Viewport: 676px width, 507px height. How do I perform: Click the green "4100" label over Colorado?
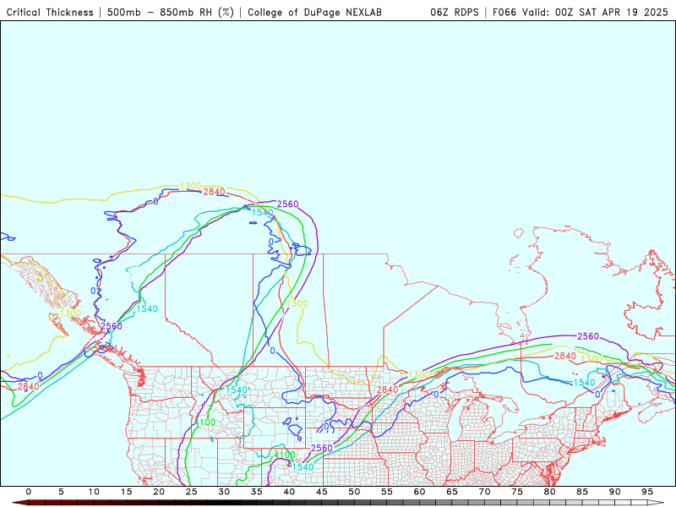click(x=285, y=455)
